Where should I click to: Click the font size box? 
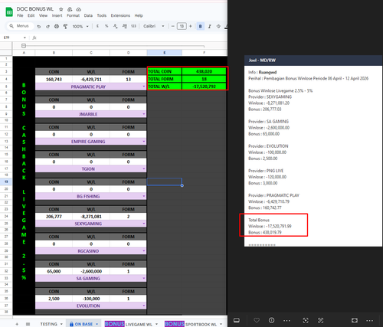pyautogui.click(x=182, y=26)
